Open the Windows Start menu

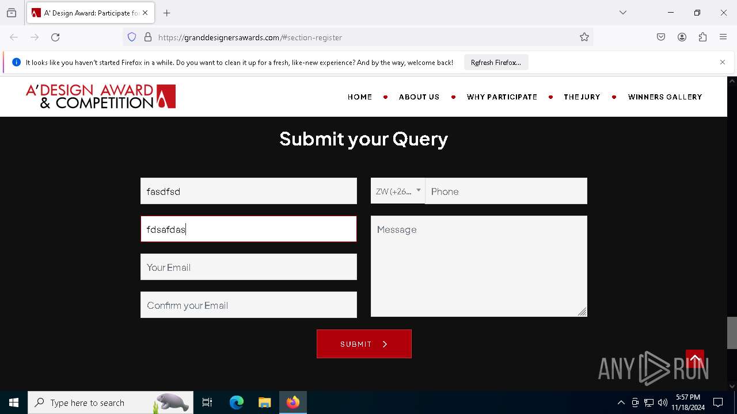tap(14, 402)
